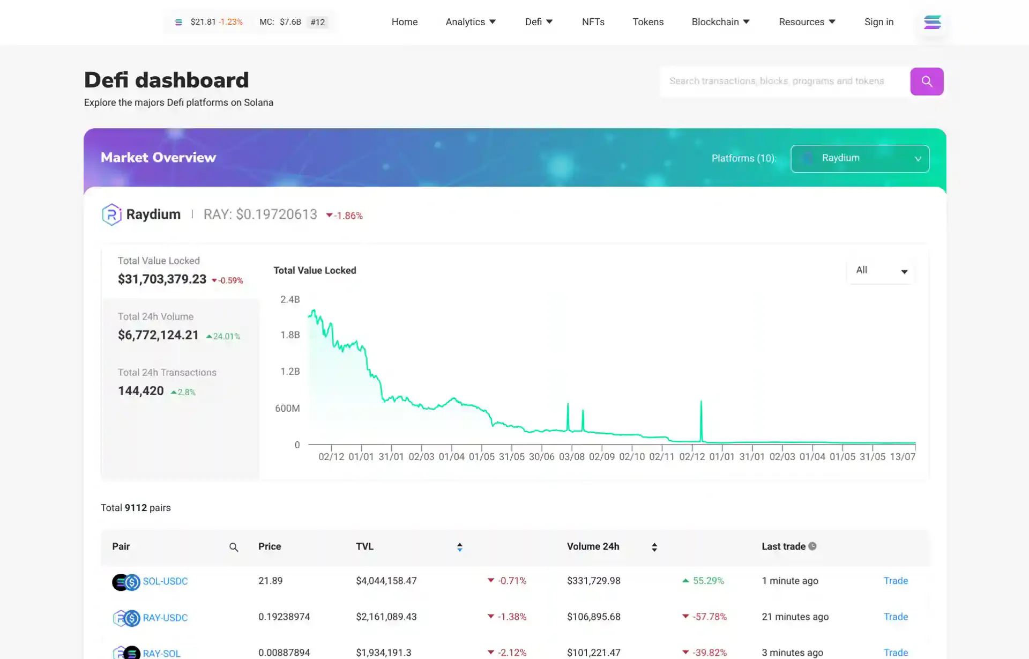Click Trade for SOL-USDC
This screenshot has height=659, width=1029.
coord(896,581)
